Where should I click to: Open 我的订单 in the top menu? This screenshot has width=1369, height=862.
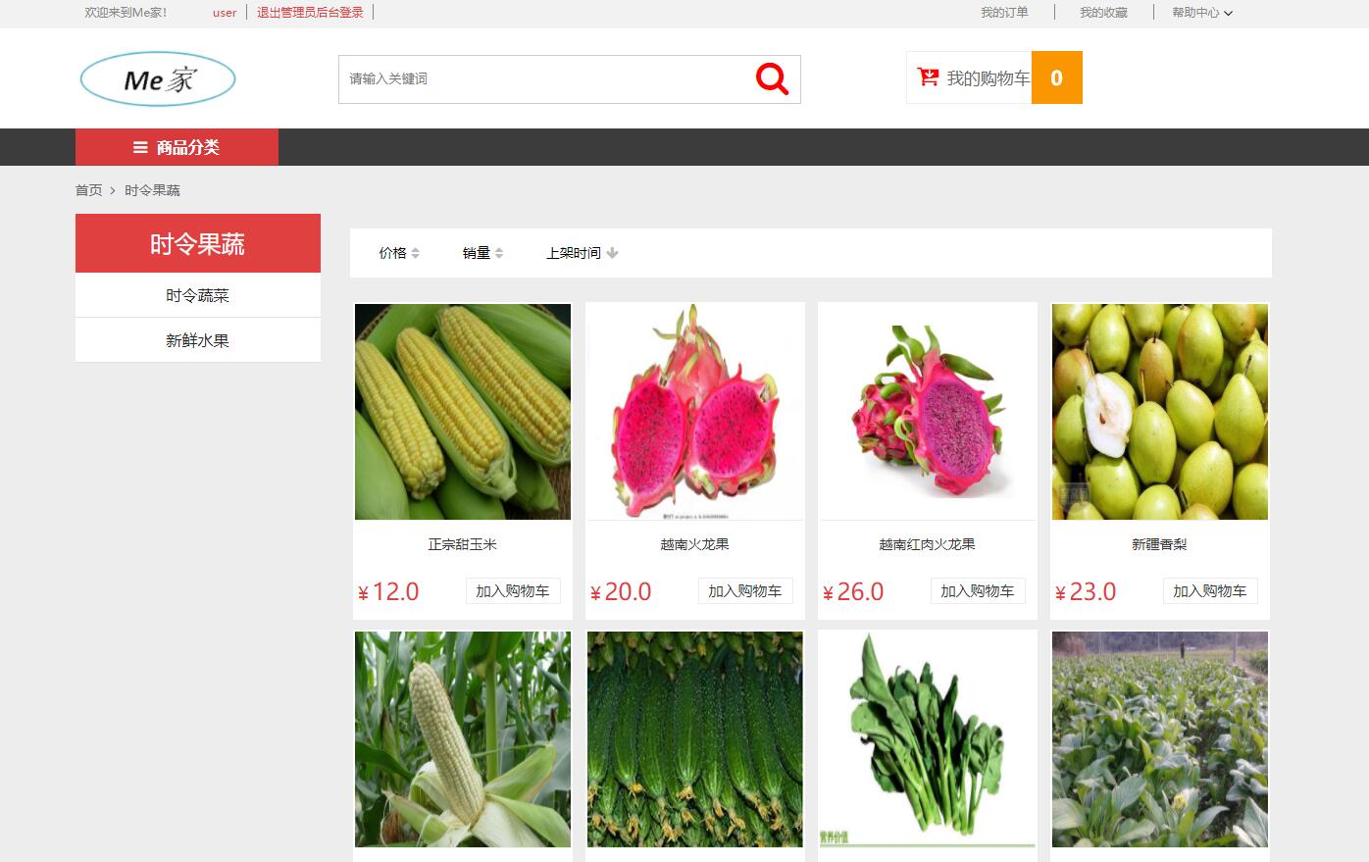pos(1003,12)
